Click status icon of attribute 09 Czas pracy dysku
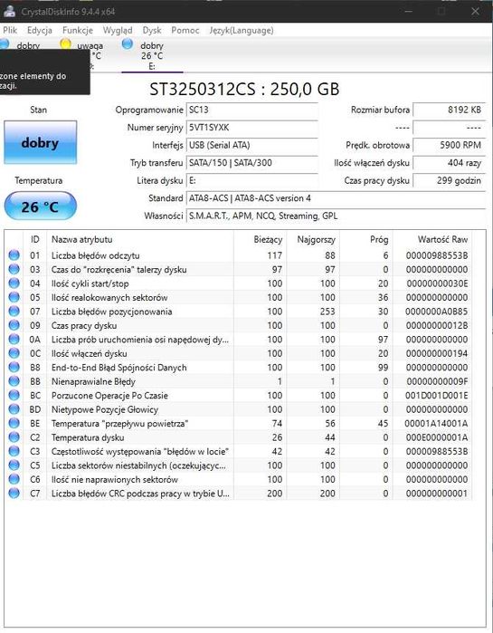Screen dimensions: 493x633 (x=14, y=325)
